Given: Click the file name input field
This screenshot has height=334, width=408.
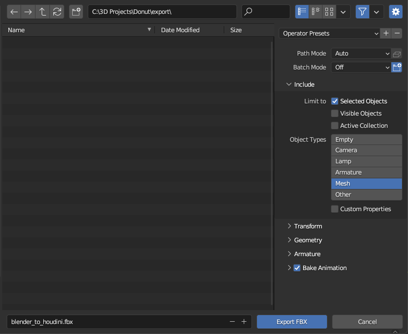Looking at the screenshot, I should [x=117, y=322].
